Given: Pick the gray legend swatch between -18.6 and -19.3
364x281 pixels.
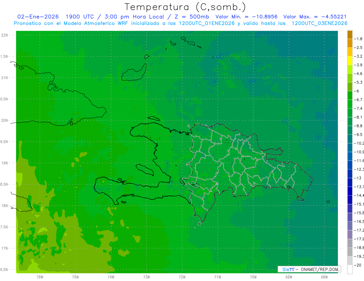Looking at the screenshot, I should coord(350,252).
